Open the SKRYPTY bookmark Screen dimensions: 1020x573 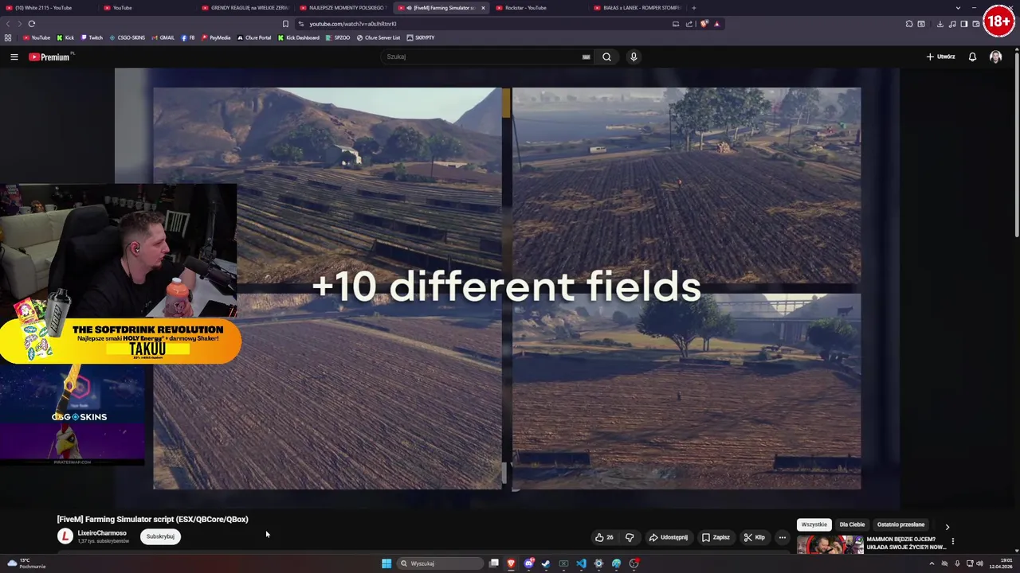pos(421,37)
